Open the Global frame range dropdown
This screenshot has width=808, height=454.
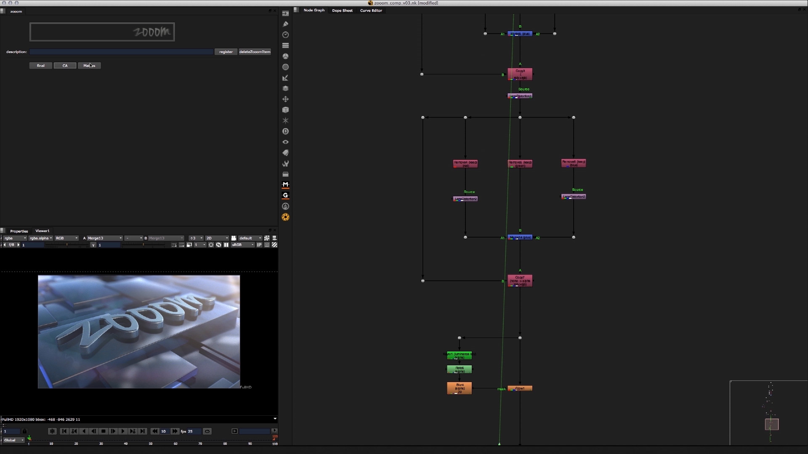[x=13, y=440]
